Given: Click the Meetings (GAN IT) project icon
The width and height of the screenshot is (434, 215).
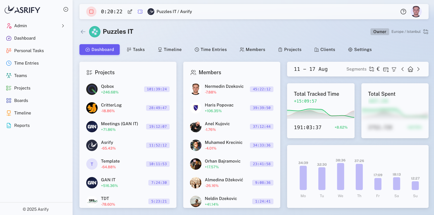Looking at the screenshot, I should coord(92,127).
